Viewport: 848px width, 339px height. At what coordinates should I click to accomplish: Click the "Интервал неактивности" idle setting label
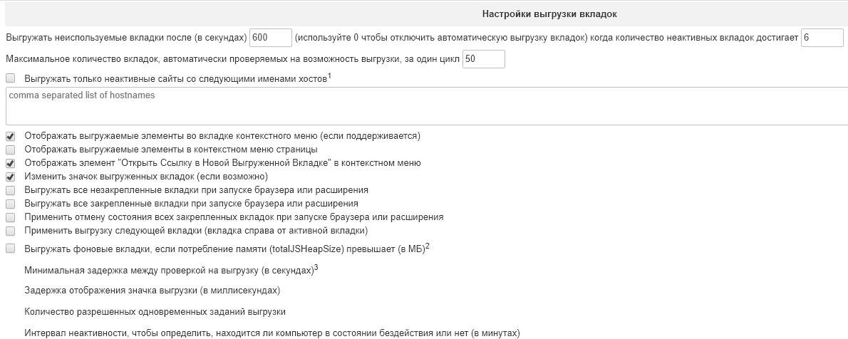pos(272,333)
